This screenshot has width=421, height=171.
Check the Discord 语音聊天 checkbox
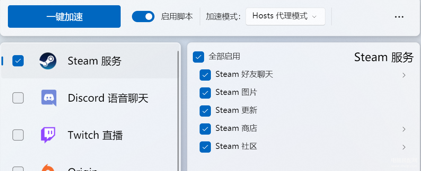pyautogui.click(x=18, y=98)
